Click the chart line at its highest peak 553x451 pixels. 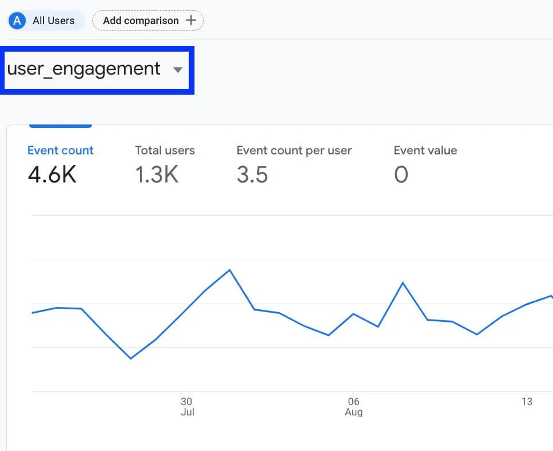pyautogui.click(x=229, y=270)
